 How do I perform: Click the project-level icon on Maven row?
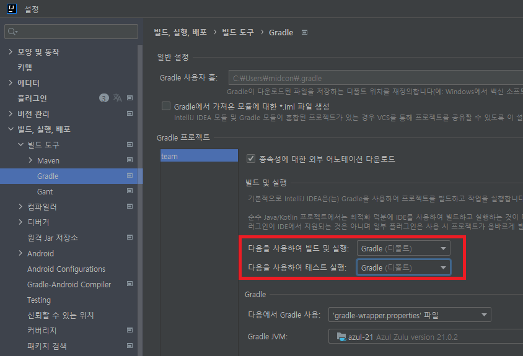130,160
